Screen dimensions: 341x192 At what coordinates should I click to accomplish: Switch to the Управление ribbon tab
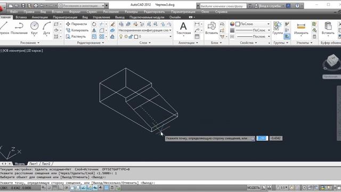tap(101, 17)
